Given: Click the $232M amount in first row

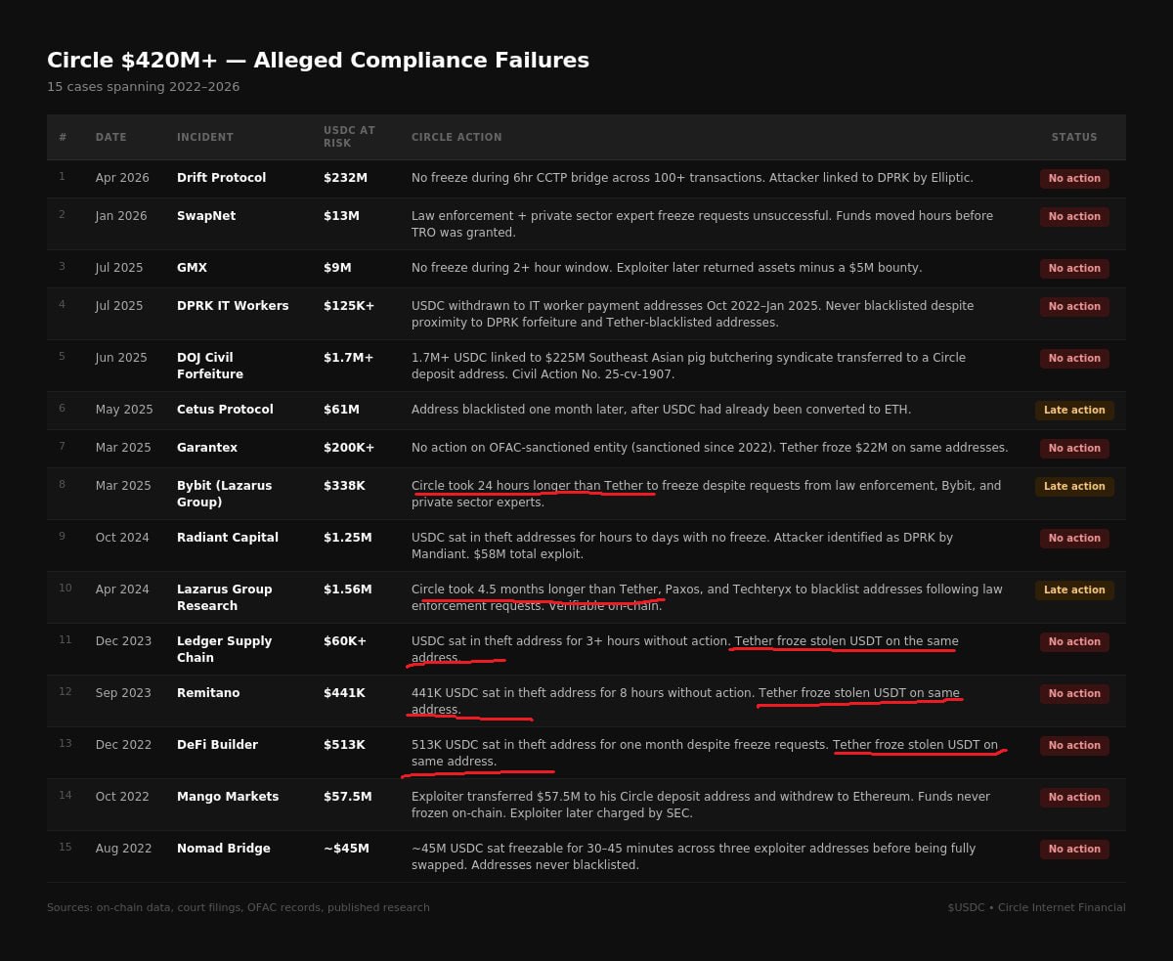Looking at the screenshot, I should point(345,178).
